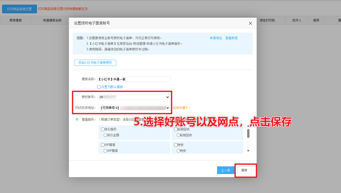Open the 授权账号 dropdown
Image resolution: width=341 pixels, height=193 pixels.
(x=134, y=97)
